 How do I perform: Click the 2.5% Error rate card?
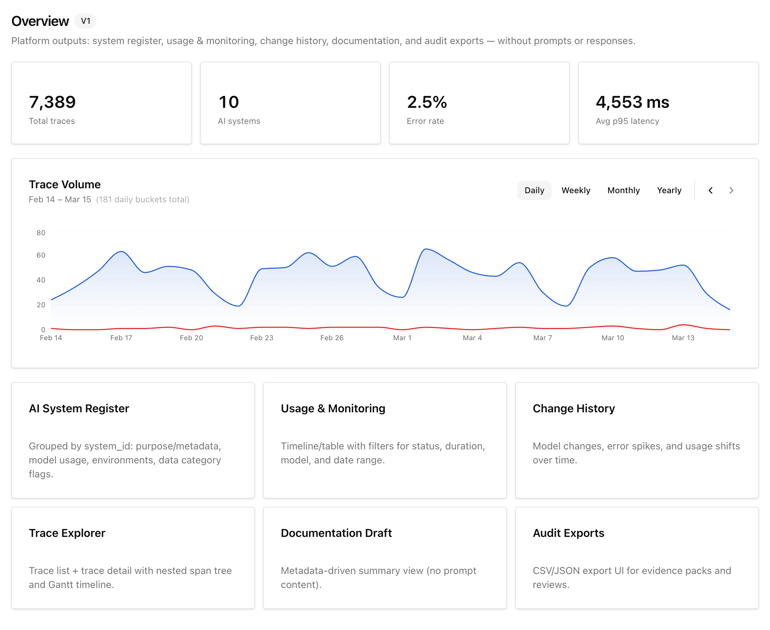coord(479,103)
